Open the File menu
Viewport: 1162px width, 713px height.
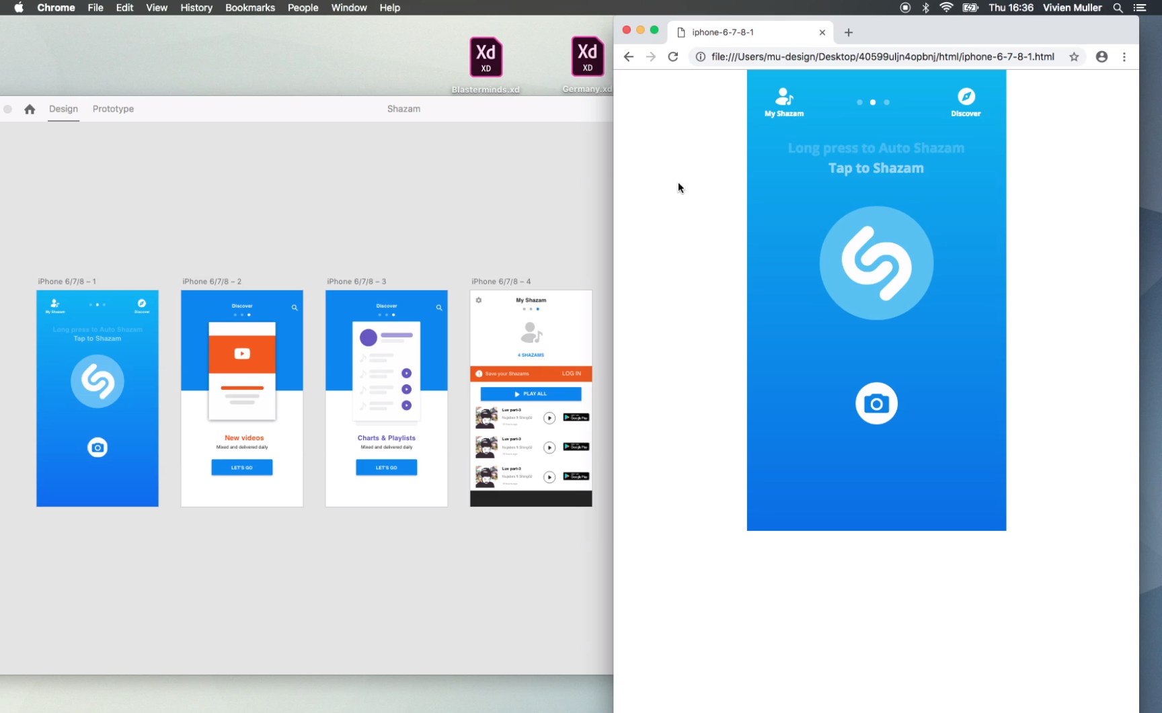pyautogui.click(x=95, y=7)
